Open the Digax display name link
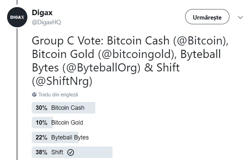 pos(42,13)
